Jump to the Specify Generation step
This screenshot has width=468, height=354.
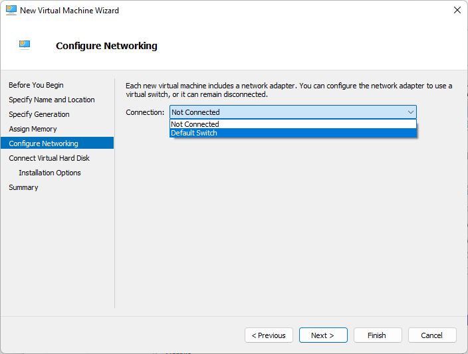coord(39,114)
